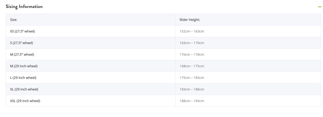The image size is (323, 117).
Task: Click the 163cm – 170cm height value
Action: (x=192, y=43)
